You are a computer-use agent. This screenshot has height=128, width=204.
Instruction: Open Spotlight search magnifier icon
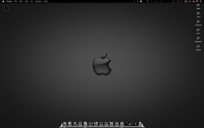click(200, 1)
